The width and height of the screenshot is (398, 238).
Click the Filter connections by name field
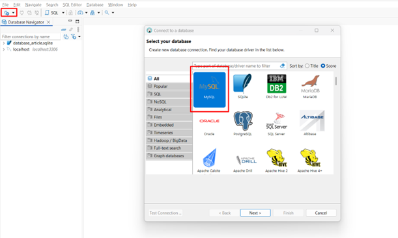click(31, 37)
